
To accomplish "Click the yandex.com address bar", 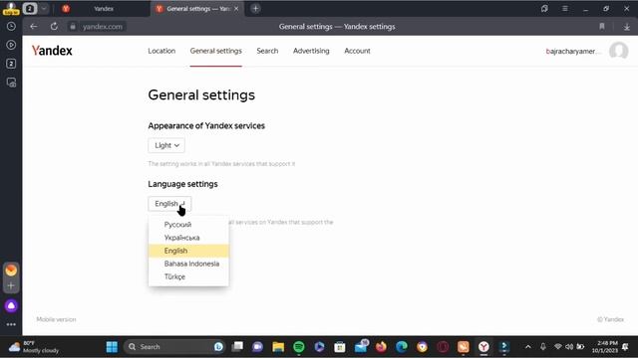I will point(102,27).
